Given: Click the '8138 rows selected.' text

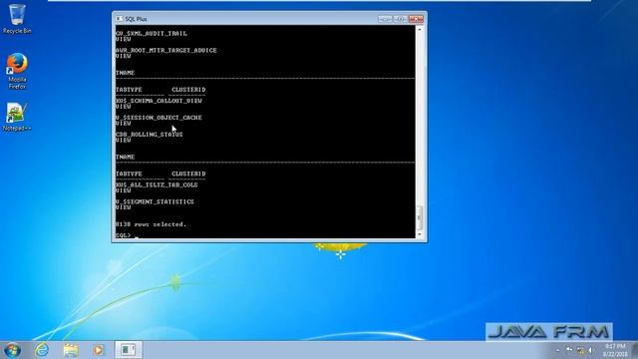Looking at the screenshot, I should (x=151, y=224).
